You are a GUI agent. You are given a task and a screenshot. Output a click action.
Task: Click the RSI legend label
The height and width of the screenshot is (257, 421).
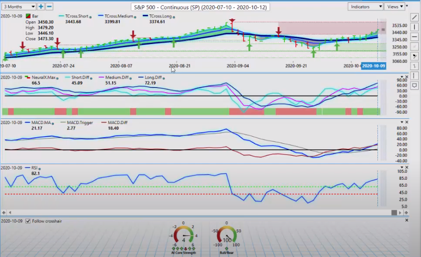point(34,168)
